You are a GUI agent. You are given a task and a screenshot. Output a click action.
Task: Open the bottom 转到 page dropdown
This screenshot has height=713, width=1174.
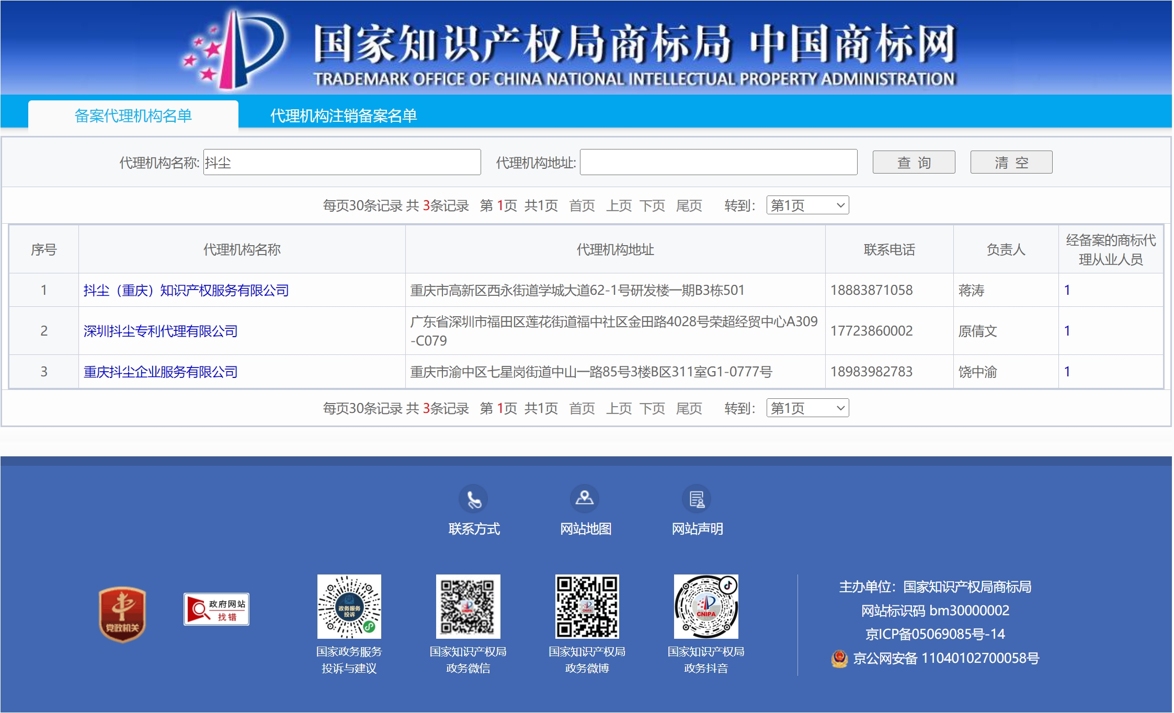(807, 408)
